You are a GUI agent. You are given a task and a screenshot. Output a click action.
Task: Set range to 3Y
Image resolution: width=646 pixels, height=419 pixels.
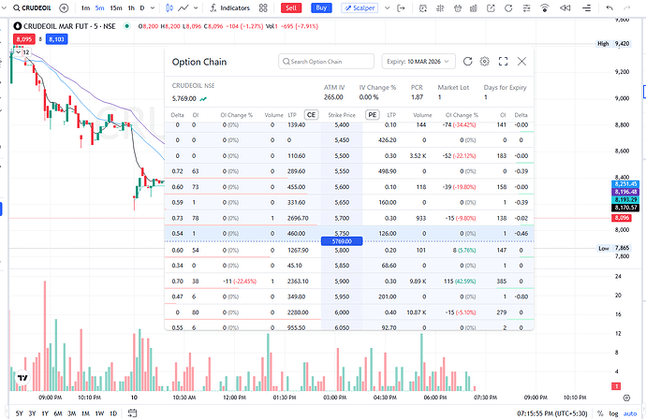(32, 413)
